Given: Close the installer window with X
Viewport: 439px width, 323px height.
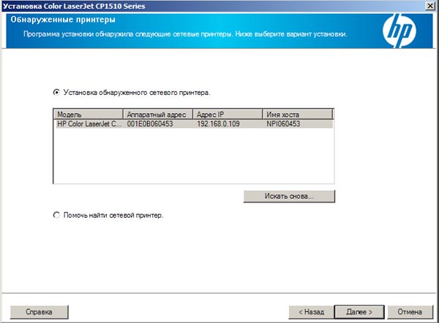Looking at the screenshot, I should coord(429,6).
